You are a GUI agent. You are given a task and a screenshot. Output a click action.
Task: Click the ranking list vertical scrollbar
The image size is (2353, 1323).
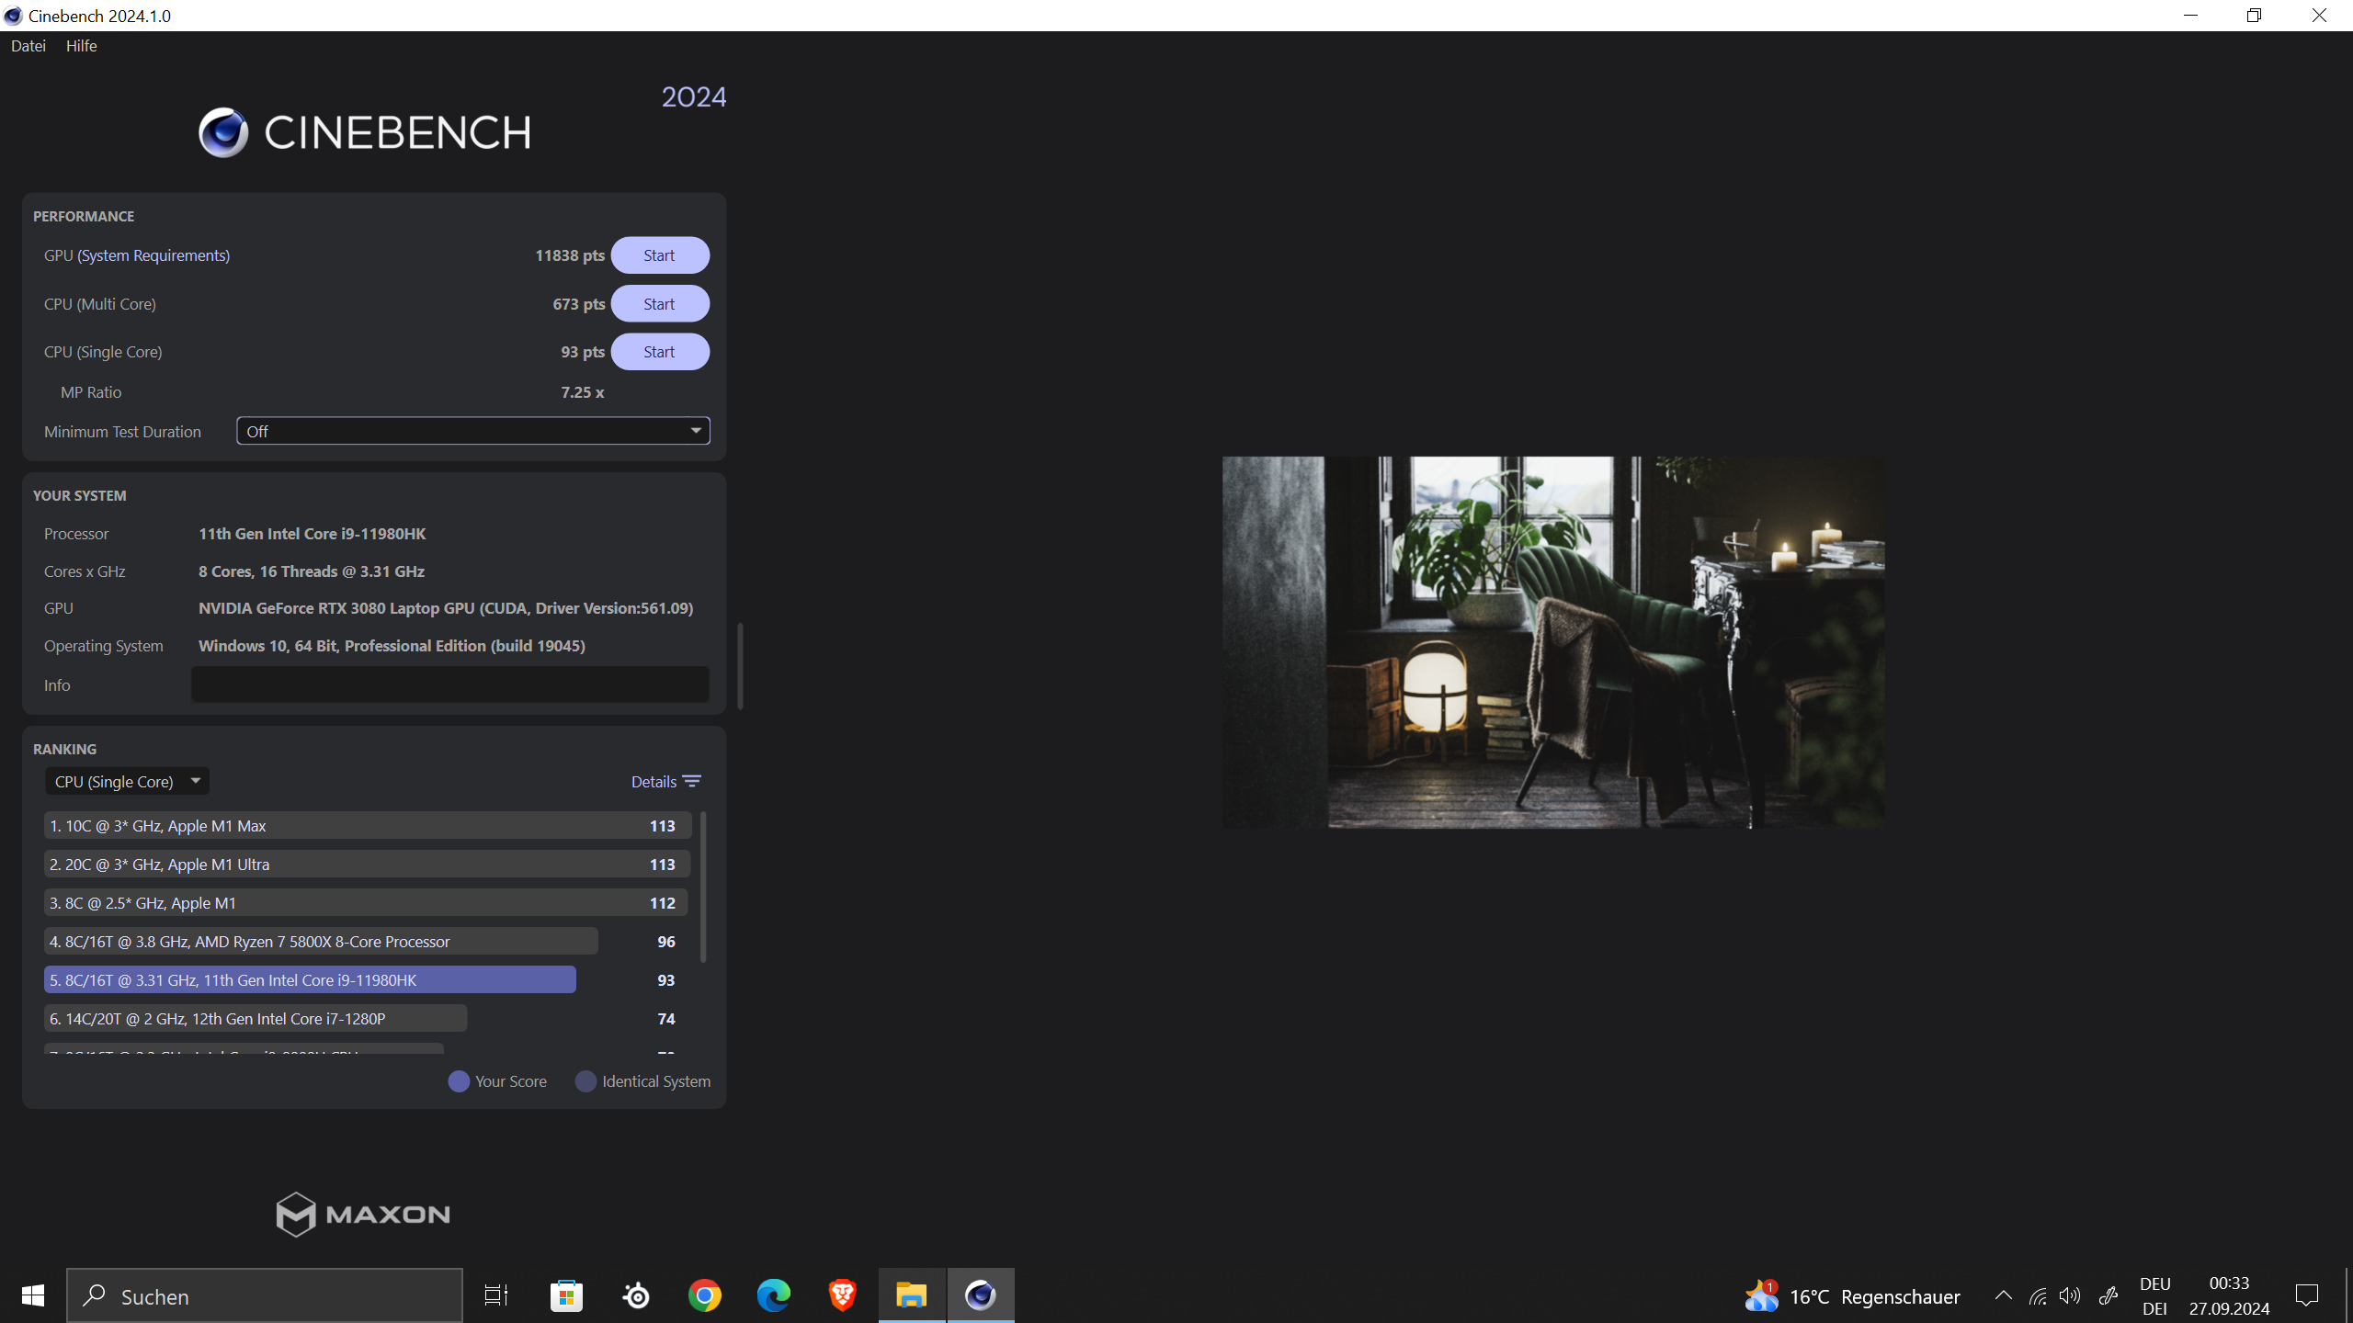pyautogui.click(x=703, y=887)
